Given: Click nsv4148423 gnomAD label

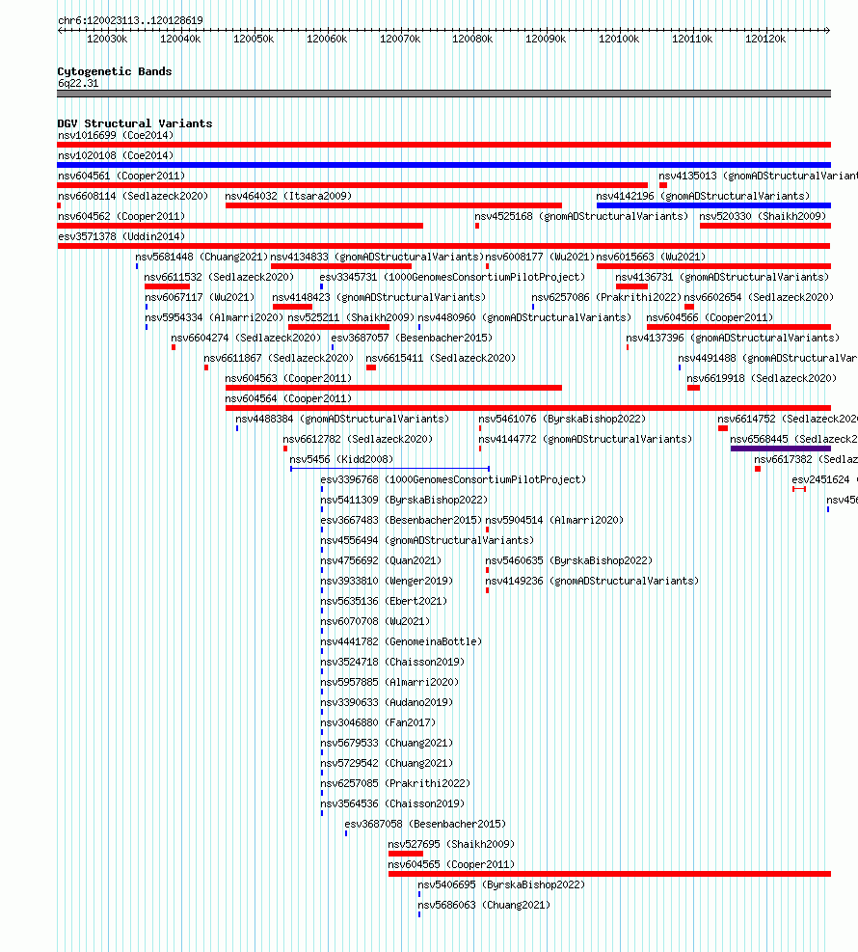Looking at the screenshot, I should click(379, 297).
